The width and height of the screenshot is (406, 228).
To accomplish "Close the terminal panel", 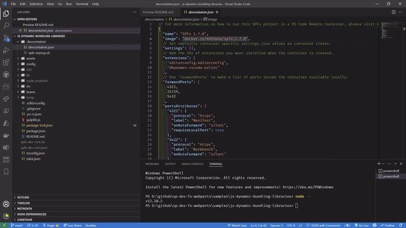I will point(401,163).
